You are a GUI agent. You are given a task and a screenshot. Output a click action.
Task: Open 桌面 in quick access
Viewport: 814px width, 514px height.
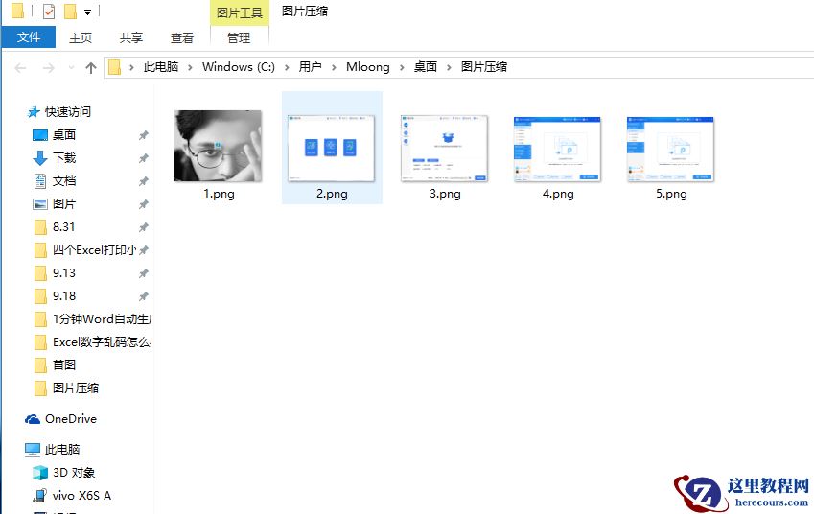[64, 135]
